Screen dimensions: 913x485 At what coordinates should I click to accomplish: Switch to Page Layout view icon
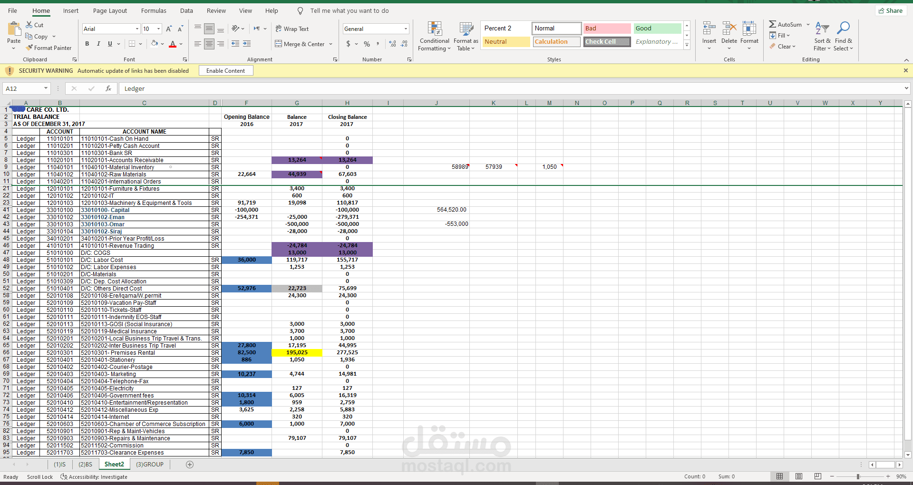799,476
